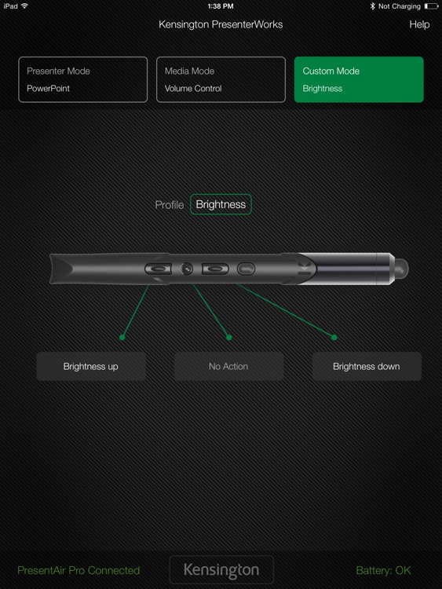The height and width of the screenshot is (589, 442).
Task: Switch to Media Mode Volume Control
Action: pos(221,79)
